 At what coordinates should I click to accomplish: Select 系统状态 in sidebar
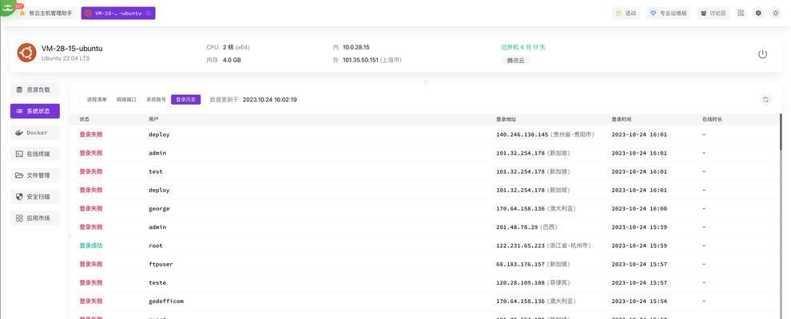pos(35,111)
